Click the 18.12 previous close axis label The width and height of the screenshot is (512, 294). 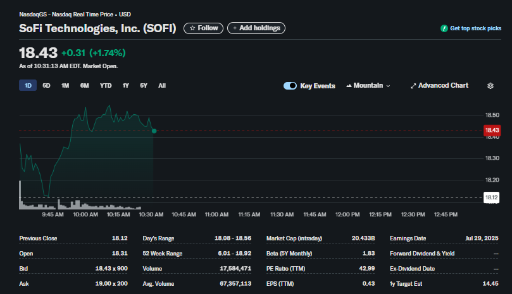[491, 197]
